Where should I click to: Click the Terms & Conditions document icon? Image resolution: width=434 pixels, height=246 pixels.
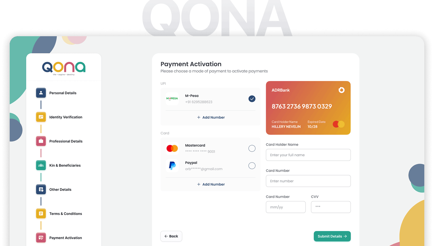tap(41, 213)
